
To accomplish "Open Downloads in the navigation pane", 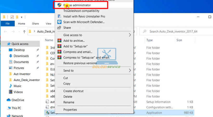I will coord(21,56).
